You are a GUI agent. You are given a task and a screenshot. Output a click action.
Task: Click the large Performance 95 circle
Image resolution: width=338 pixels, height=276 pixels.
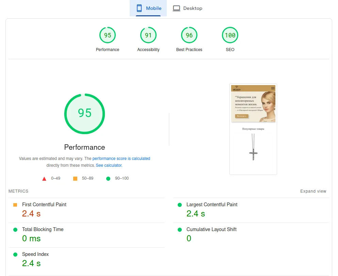84,114
